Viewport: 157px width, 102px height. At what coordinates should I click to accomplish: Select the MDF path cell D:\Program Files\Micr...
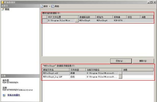click(x=61, y=21)
